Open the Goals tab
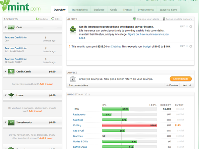 113,10
